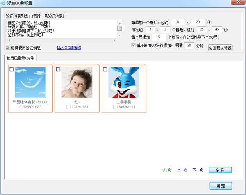Click the account number 922776198

77,107
